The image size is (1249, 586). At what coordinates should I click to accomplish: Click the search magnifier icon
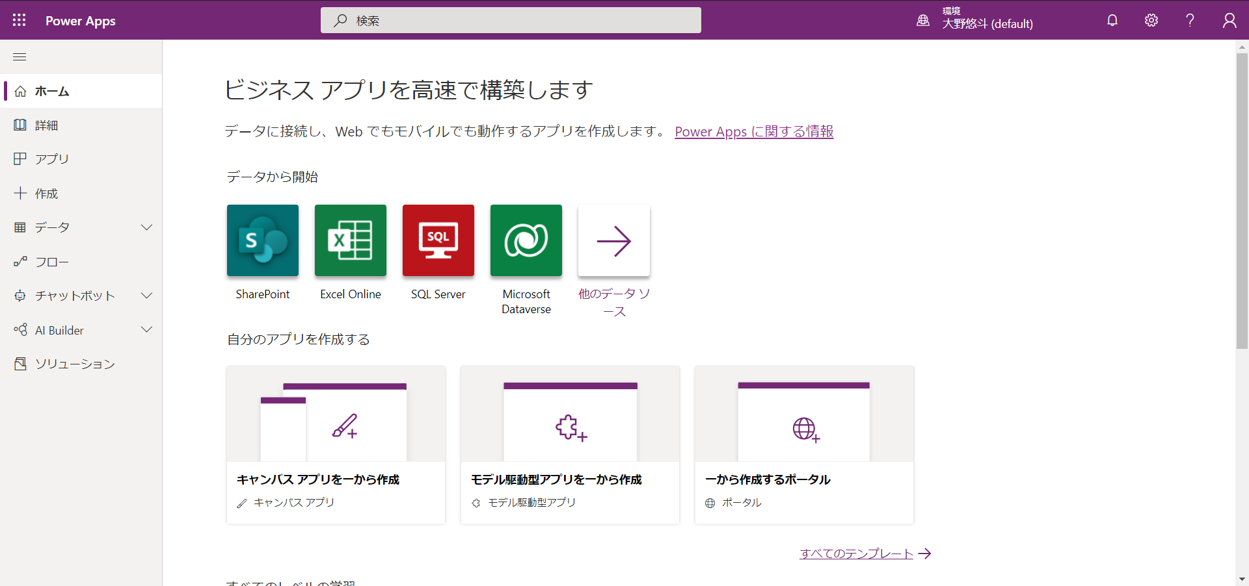(x=340, y=20)
